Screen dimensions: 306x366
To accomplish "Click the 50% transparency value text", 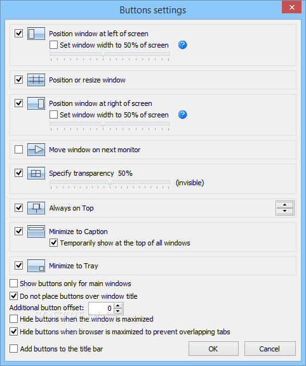I will (125, 173).
